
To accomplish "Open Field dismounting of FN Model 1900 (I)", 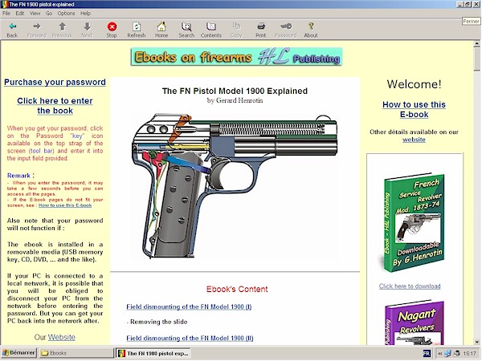I will (x=189, y=306).
